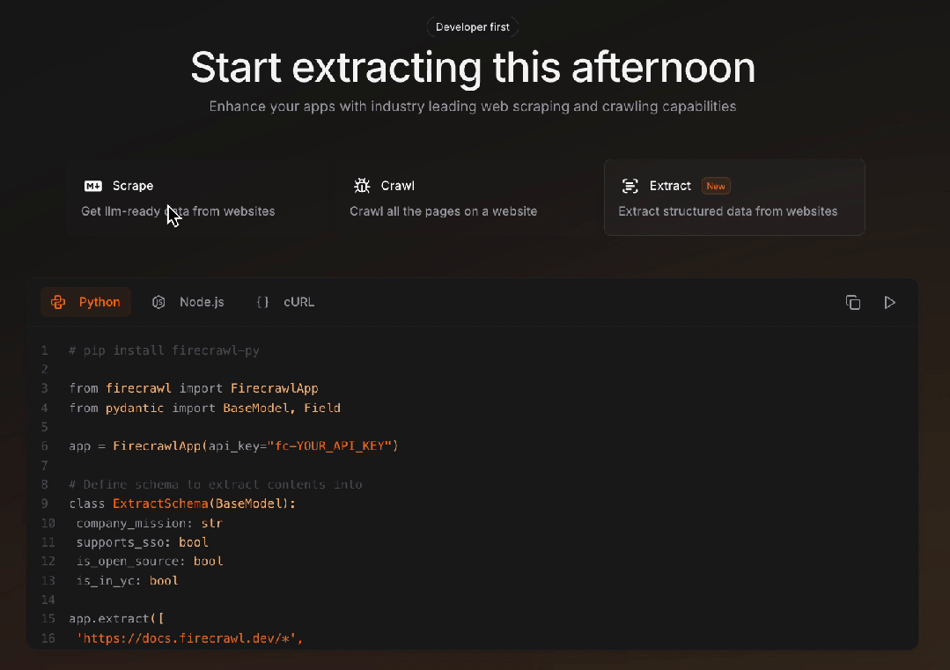Screen dimensions: 950x670
Task: Select the Extract feature card
Action: coord(734,197)
